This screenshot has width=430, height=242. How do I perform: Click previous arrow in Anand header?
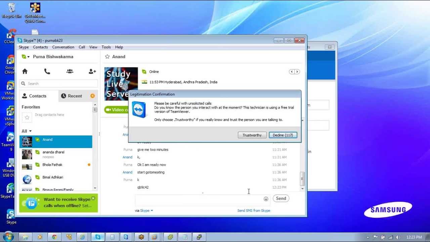click(x=292, y=72)
